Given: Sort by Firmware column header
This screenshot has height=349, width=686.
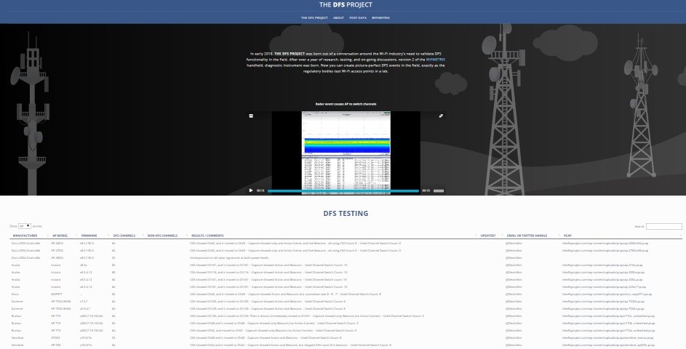Looking at the screenshot, I should pos(89,236).
